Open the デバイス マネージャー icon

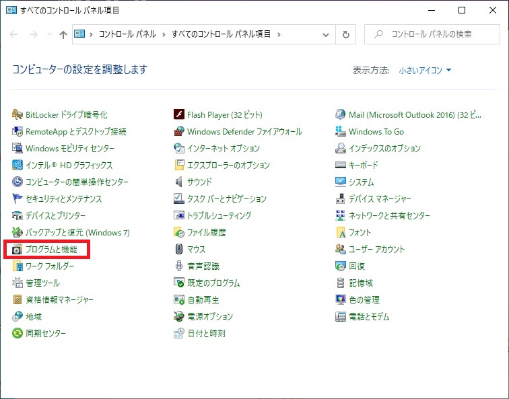click(x=340, y=198)
